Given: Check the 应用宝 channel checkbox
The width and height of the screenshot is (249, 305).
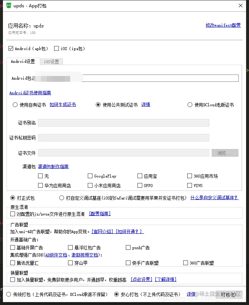Looking at the screenshot, I should pos(140,176).
